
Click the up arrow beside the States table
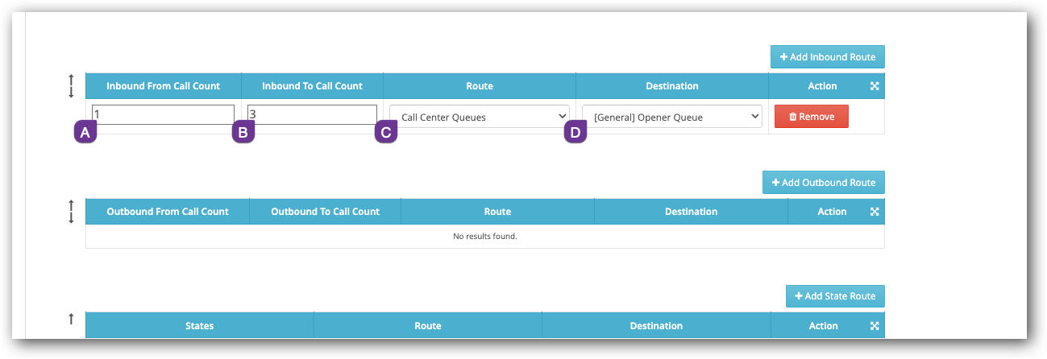[71, 320]
